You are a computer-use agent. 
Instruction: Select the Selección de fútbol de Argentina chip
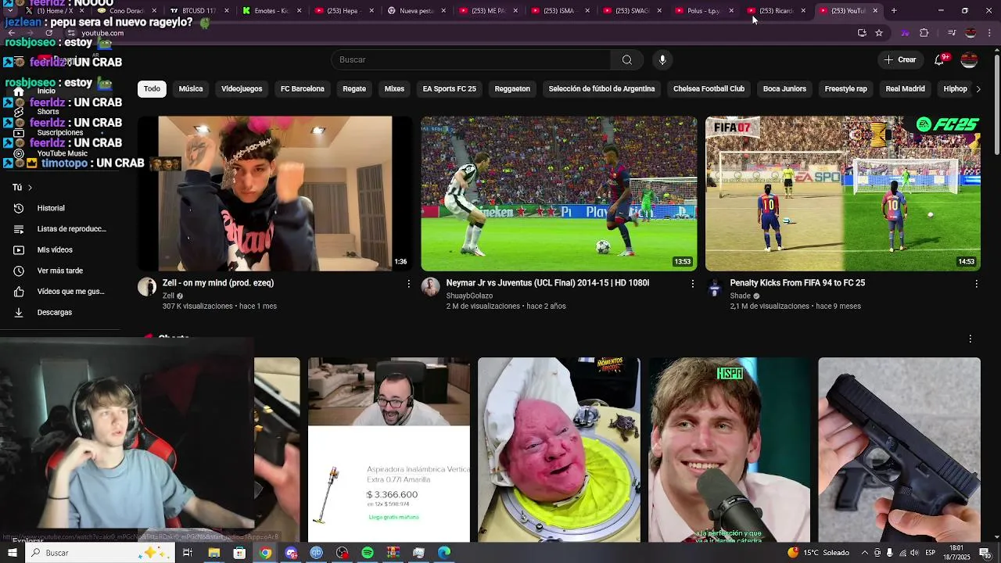[x=601, y=89]
